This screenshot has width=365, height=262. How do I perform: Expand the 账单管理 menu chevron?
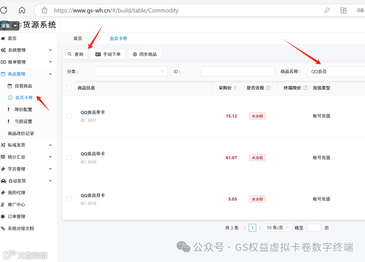click(50, 62)
